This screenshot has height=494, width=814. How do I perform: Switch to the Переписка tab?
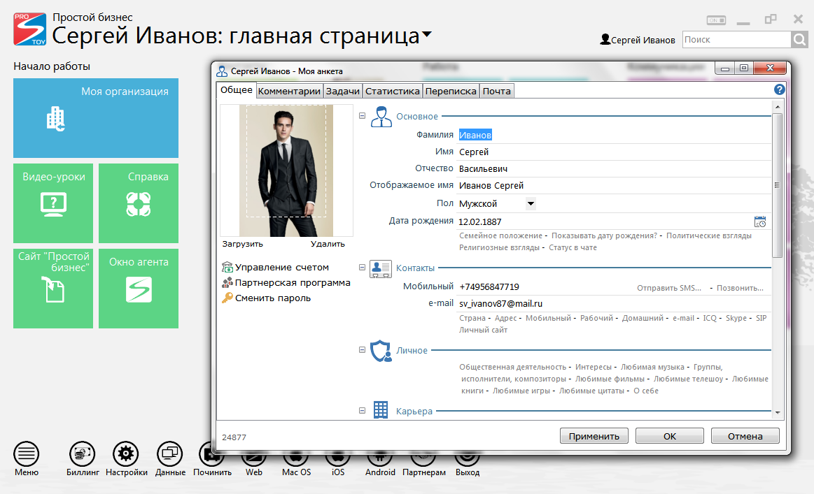coord(451,92)
